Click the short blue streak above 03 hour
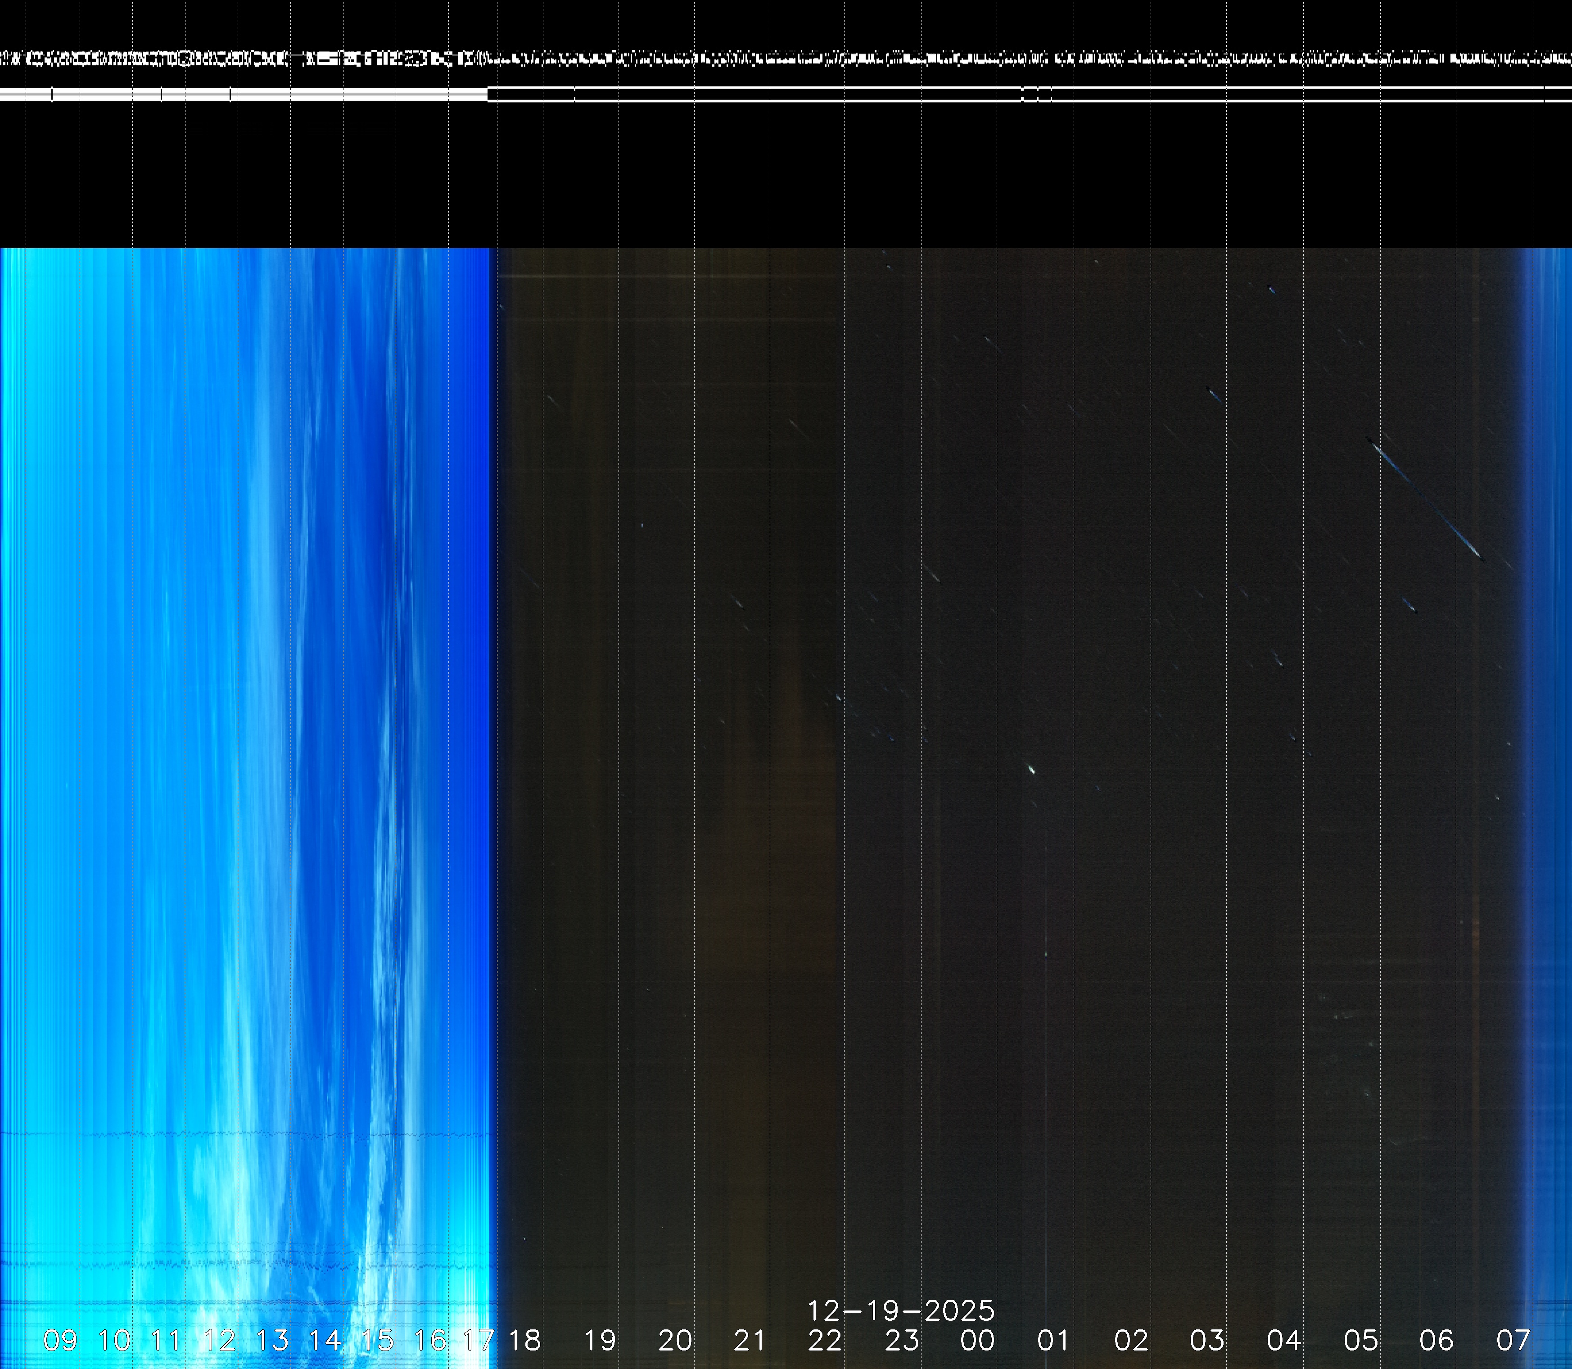The image size is (1572, 1369). (x=1213, y=394)
